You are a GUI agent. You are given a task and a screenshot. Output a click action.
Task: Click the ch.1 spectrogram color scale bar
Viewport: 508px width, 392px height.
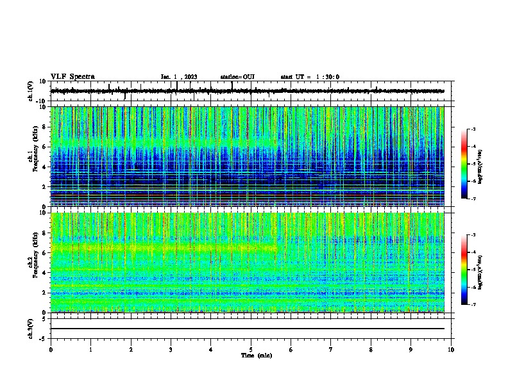coord(464,164)
